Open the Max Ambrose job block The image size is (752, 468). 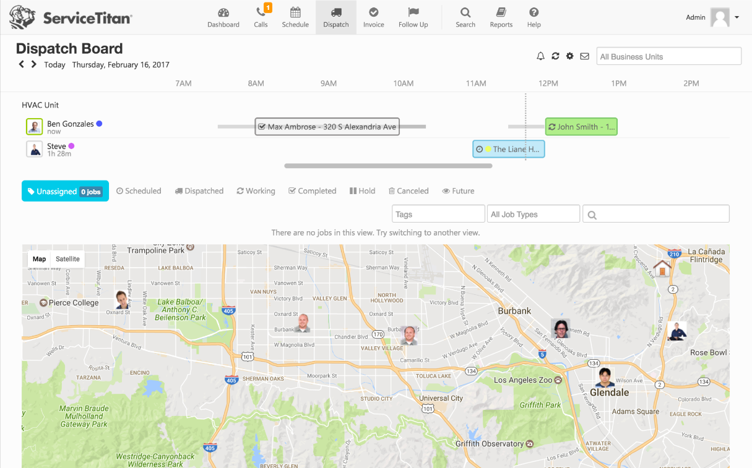(327, 127)
